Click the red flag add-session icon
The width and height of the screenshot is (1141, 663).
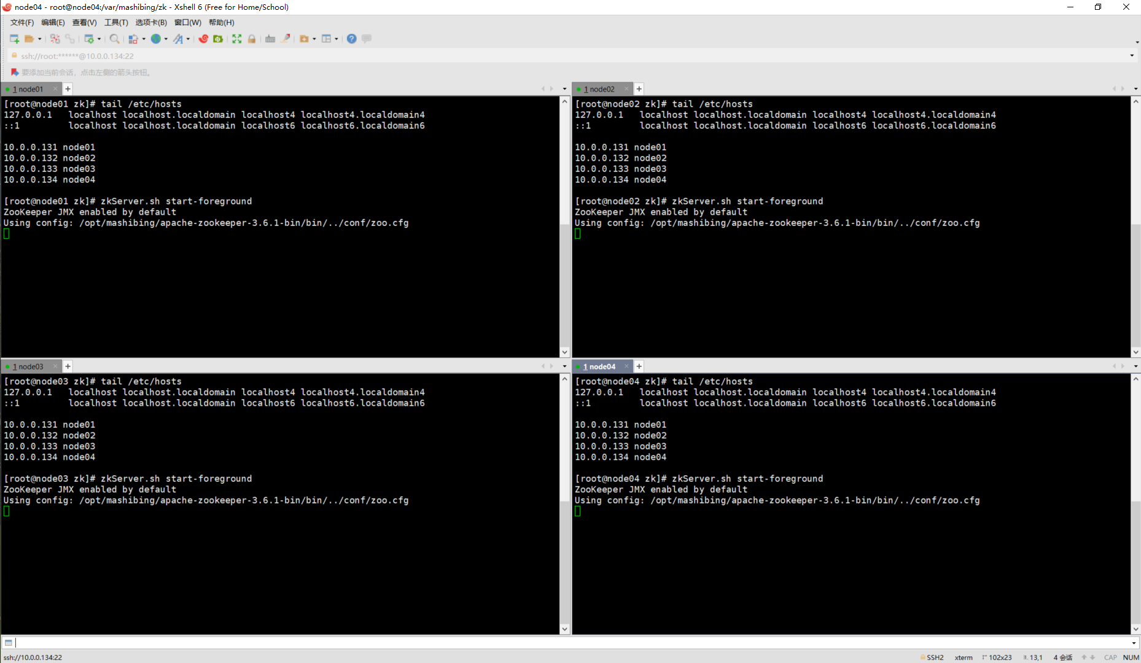[x=15, y=72]
